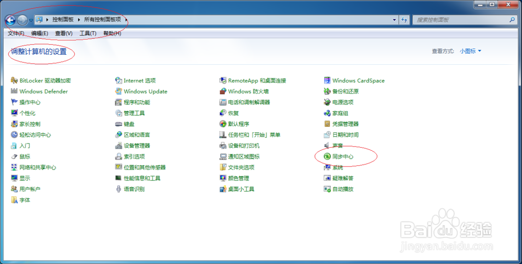Viewport: 522px width, 264px height.
Task: Click the Windows 防火墙 icon
Action: (x=223, y=91)
